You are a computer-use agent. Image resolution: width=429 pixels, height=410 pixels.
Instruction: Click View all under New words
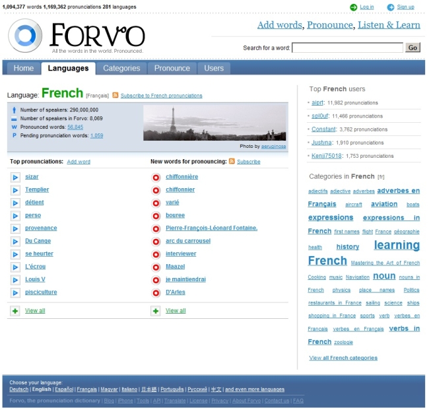[176, 311]
